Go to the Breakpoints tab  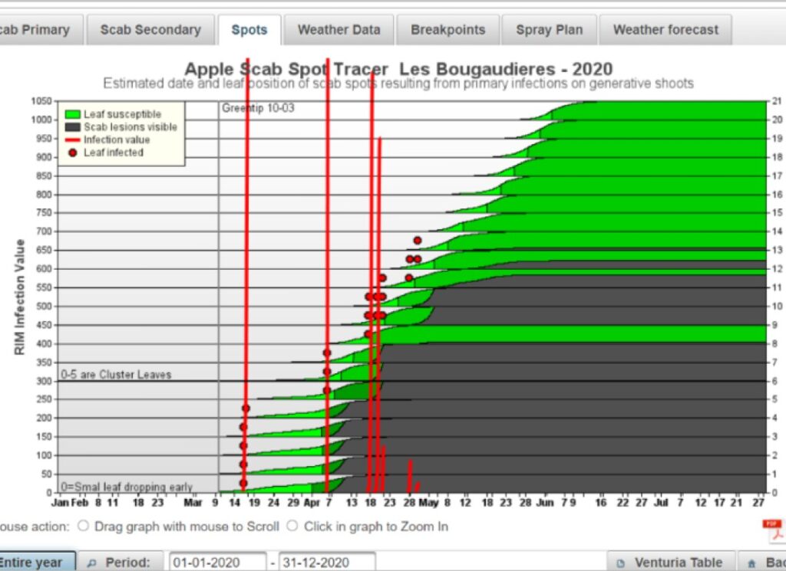[448, 30]
